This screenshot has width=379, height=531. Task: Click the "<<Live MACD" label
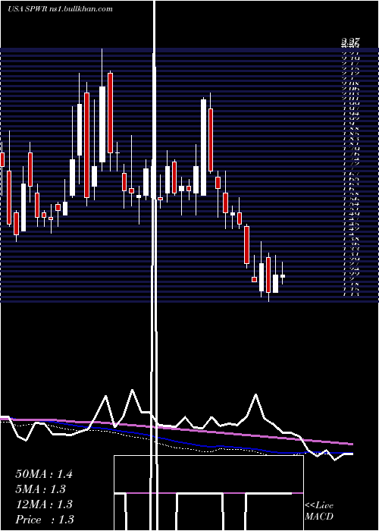[x=319, y=511]
